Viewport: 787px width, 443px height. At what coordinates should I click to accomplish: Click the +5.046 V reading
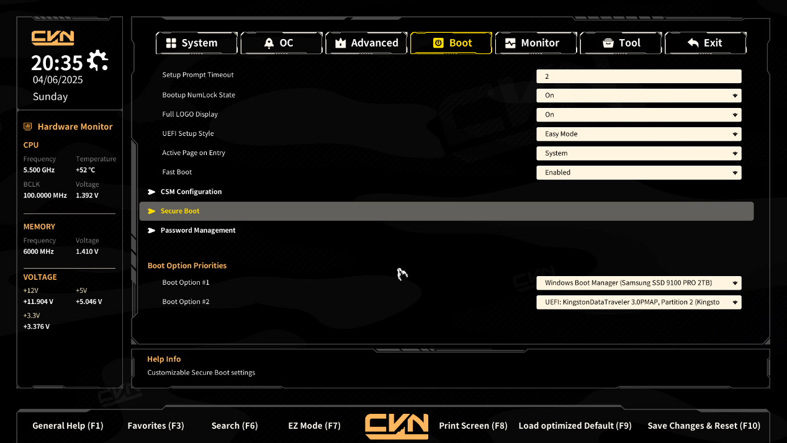click(x=89, y=302)
